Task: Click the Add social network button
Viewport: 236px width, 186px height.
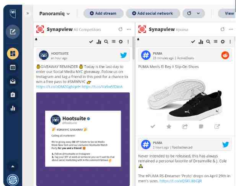Action: [153, 13]
